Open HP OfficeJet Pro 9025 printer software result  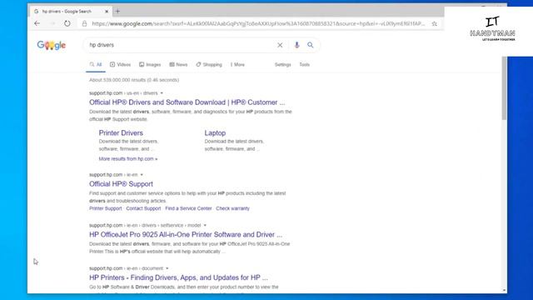(186, 235)
